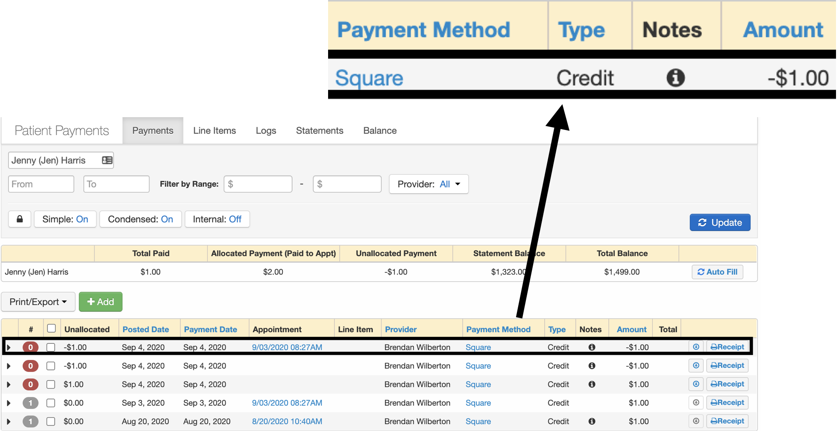Click download icon in Aug 20, 2020 row

(696, 421)
